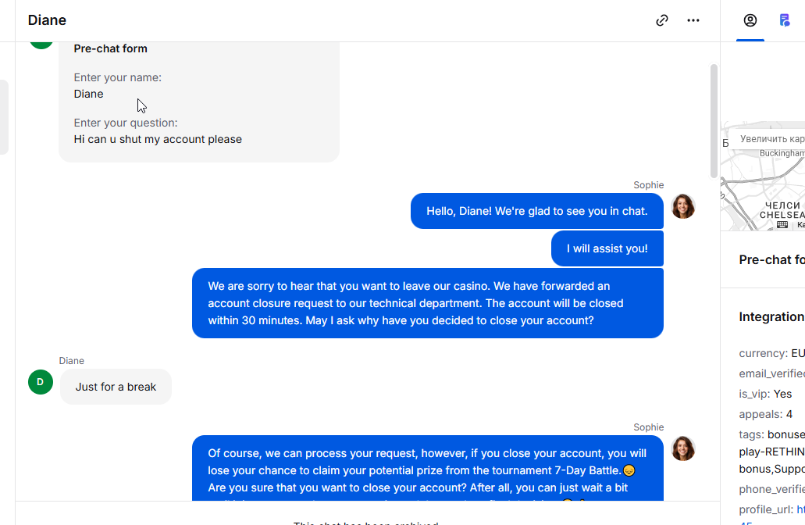Click the account closure request message bubble

tap(427, 303)
